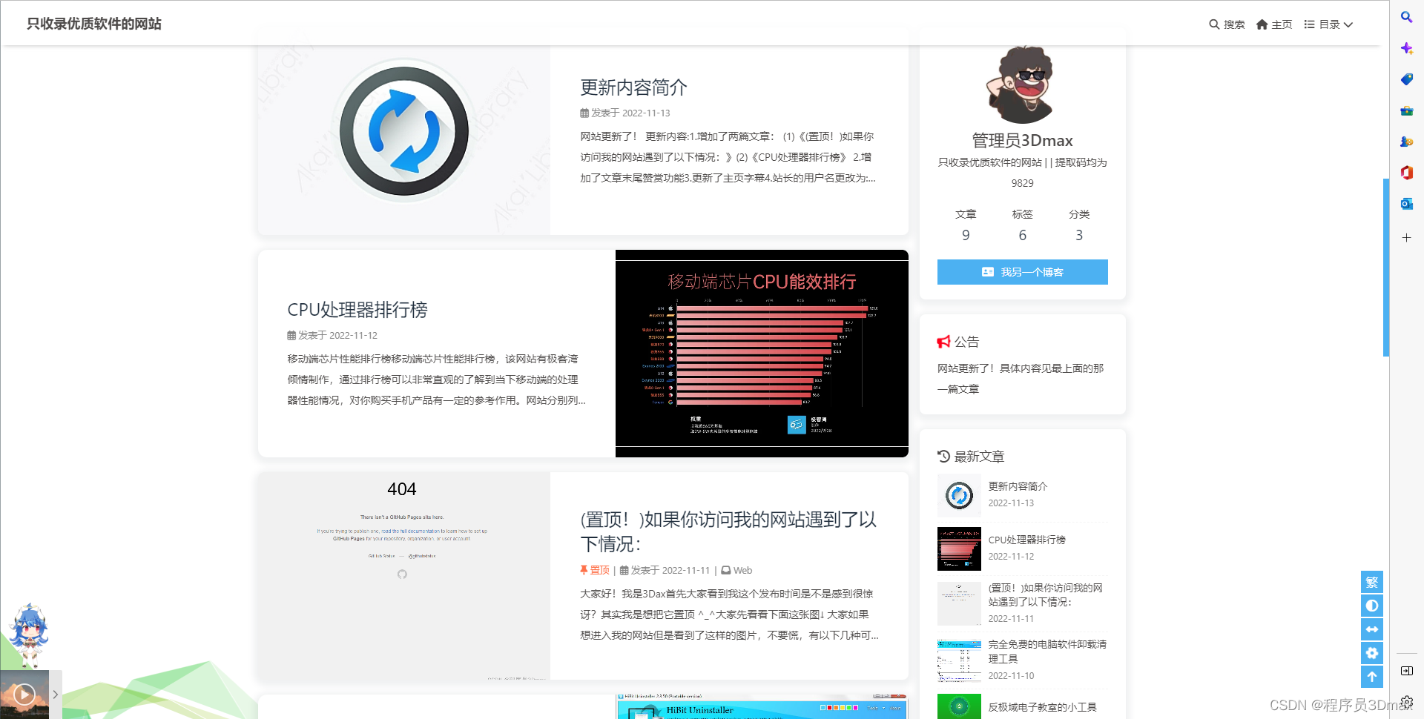
Task: Click the browser sidebar hide panel icon
Action: point(1406,671)
